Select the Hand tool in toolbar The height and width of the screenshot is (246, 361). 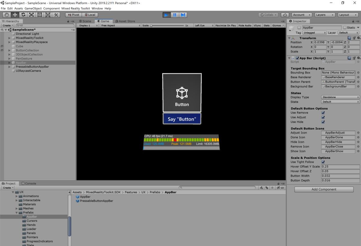(7, 15)
